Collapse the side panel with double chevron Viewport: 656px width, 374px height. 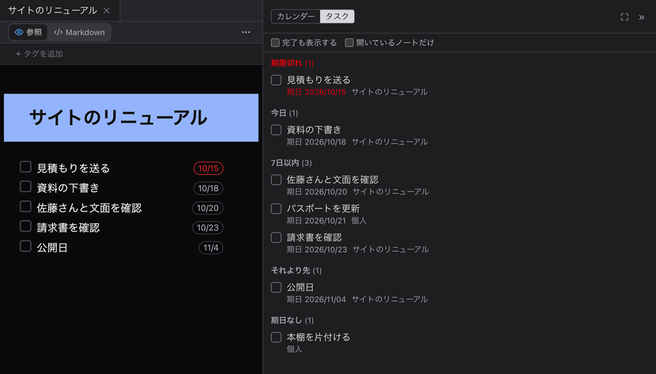click(641, 17)
